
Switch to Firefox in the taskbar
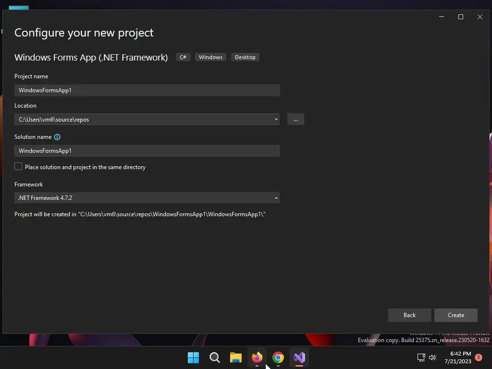[257, 357]
